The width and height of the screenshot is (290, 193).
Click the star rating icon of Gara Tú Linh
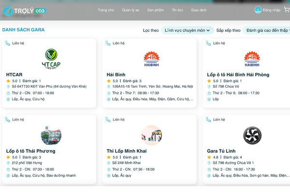[209, 157]
